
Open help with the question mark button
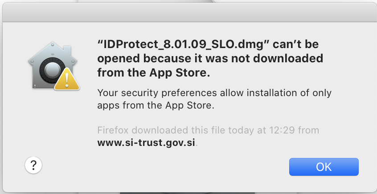point(33,165)
